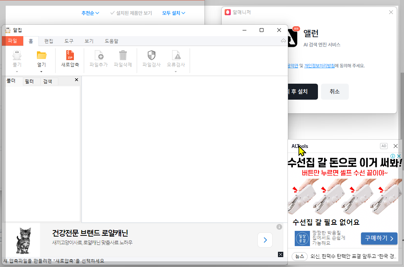
Task: Click the 취소 button
Action: click(x=335, y=91)
